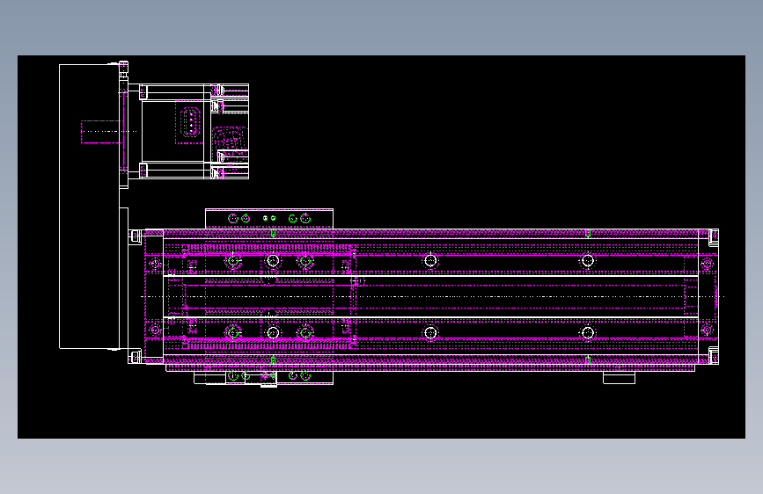This screenshot has height=494, width=763.
Task: Select the small white foot block at bottom right
Action: pos(619,378)
